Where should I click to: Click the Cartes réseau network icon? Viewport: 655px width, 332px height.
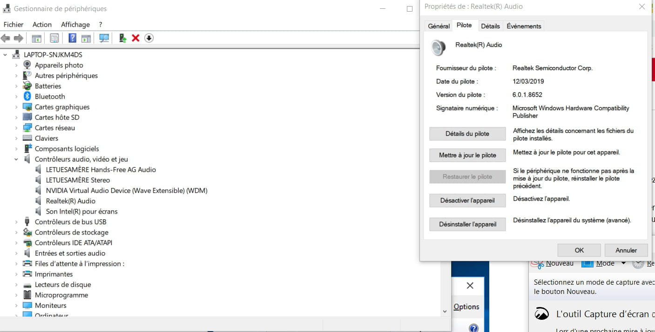pyautogui.click(x=27, y=128)
